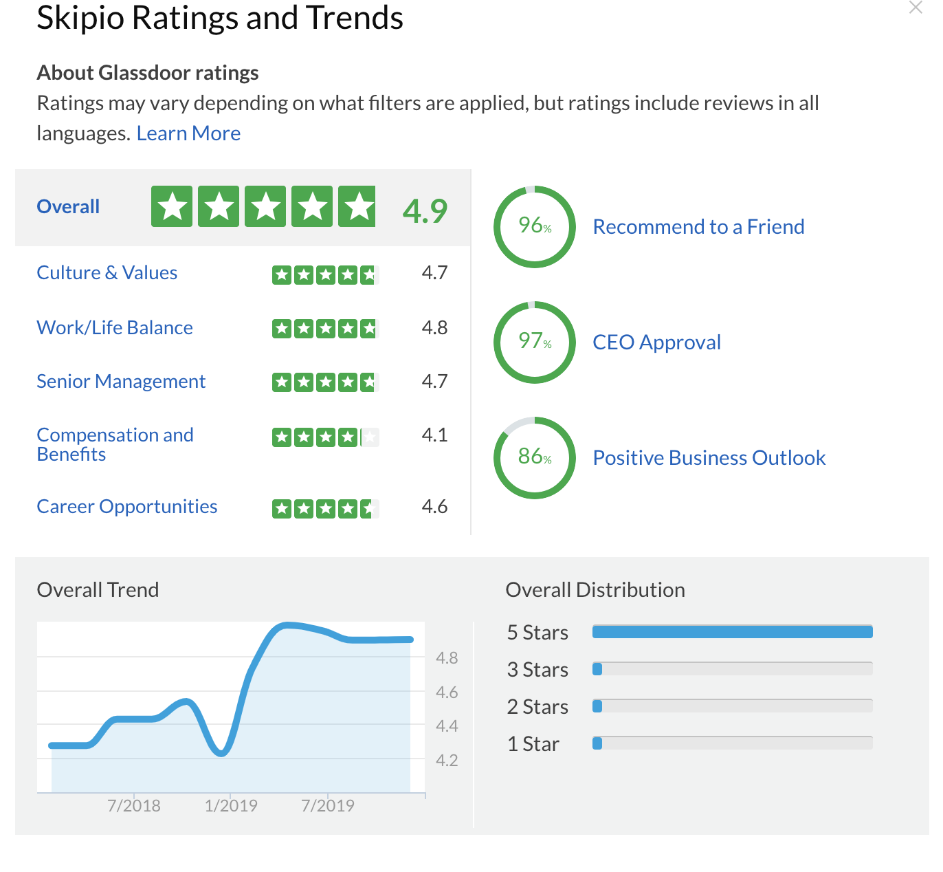943x872 pixels.
Task: Open the Learn More link
Action: (188, 133)
